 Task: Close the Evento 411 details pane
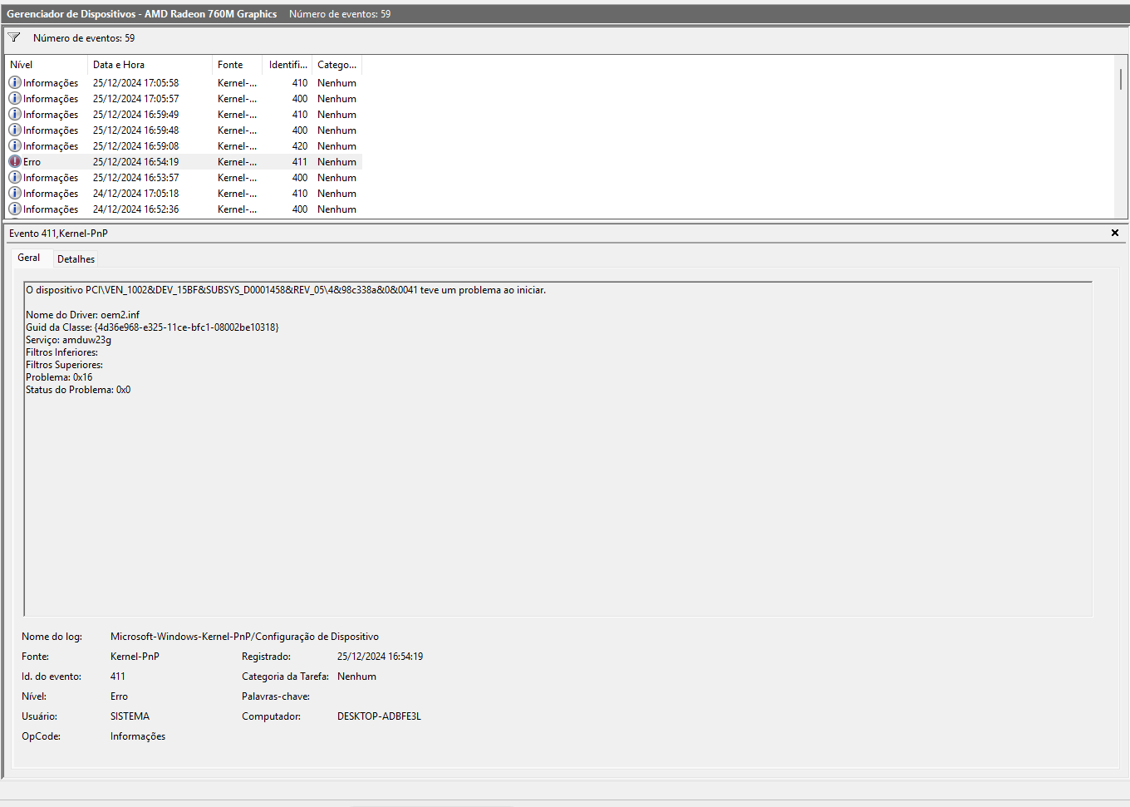tap(1114, 234)
